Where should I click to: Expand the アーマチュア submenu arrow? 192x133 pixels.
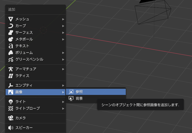point(63,69)
